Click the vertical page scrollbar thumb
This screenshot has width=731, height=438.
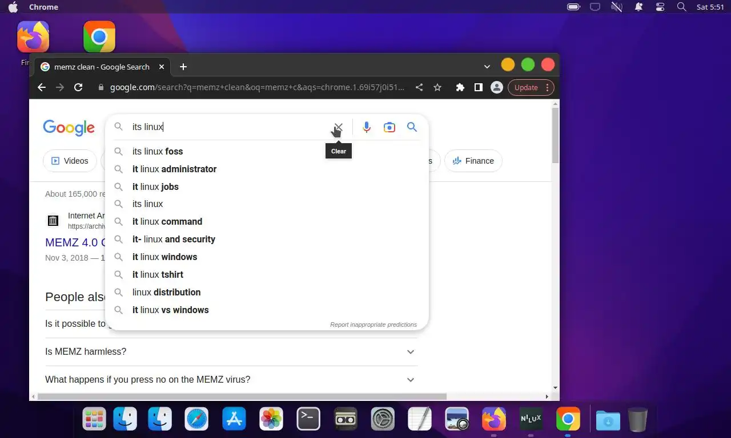(x=555, y=136)
